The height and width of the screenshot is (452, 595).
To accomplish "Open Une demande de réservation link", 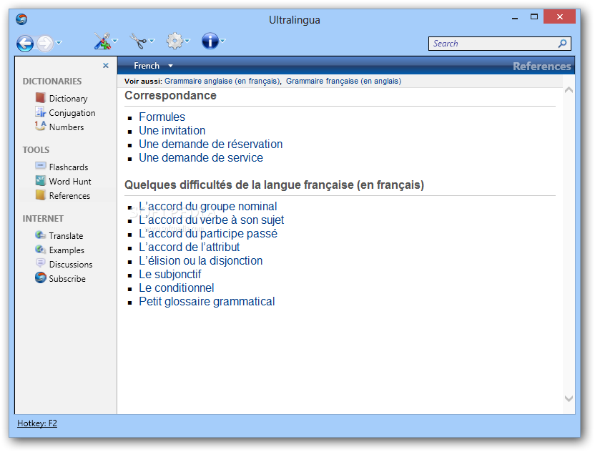I will click(210, 144).
